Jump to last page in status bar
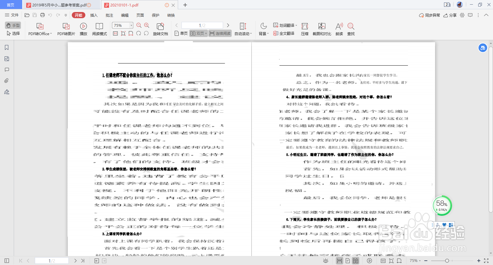 tap(83, 261)
